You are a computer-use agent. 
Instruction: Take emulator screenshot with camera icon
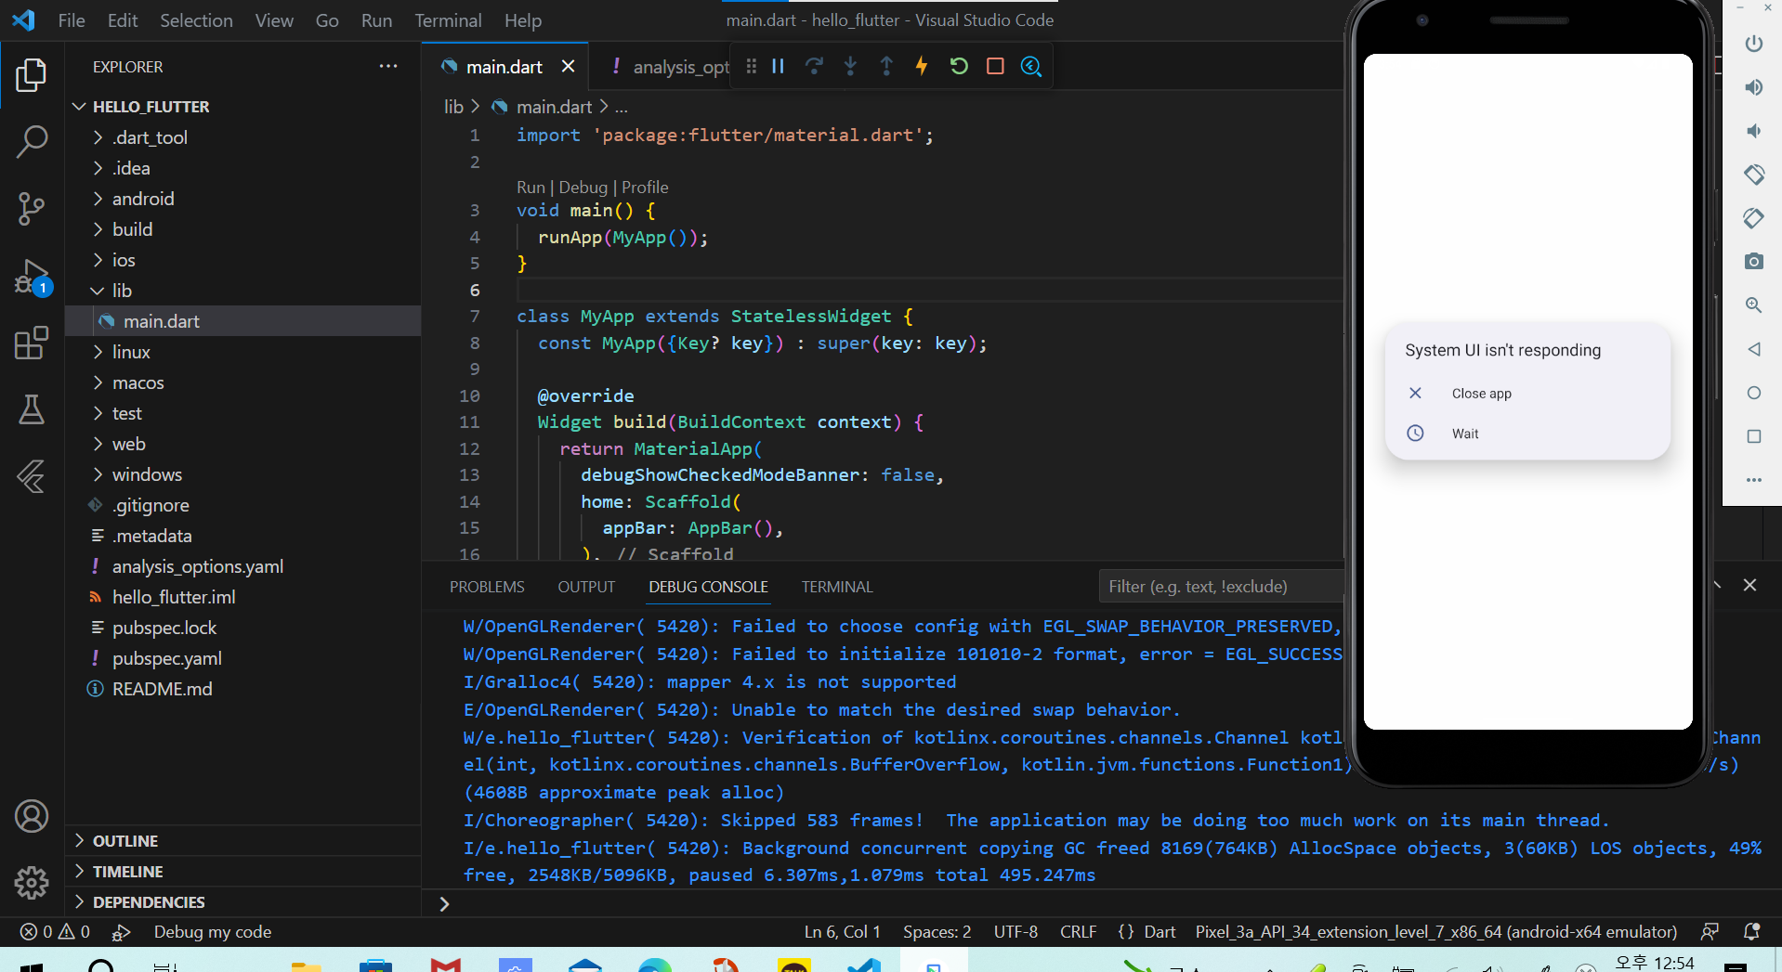click(1753, 262)
